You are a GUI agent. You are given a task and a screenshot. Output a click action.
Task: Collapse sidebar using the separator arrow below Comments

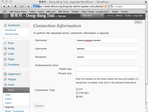point(4,69)
